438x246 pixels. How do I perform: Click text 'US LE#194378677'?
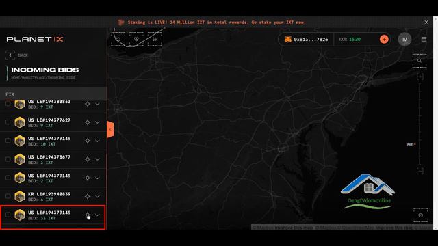coord(49,157)
